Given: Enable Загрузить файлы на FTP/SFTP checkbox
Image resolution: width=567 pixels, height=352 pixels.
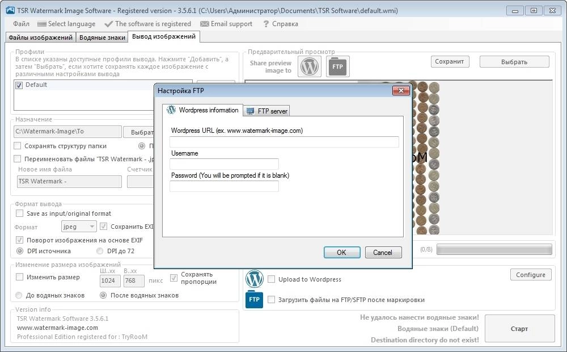Looking at the screenshot, I should tap(271, 300).
